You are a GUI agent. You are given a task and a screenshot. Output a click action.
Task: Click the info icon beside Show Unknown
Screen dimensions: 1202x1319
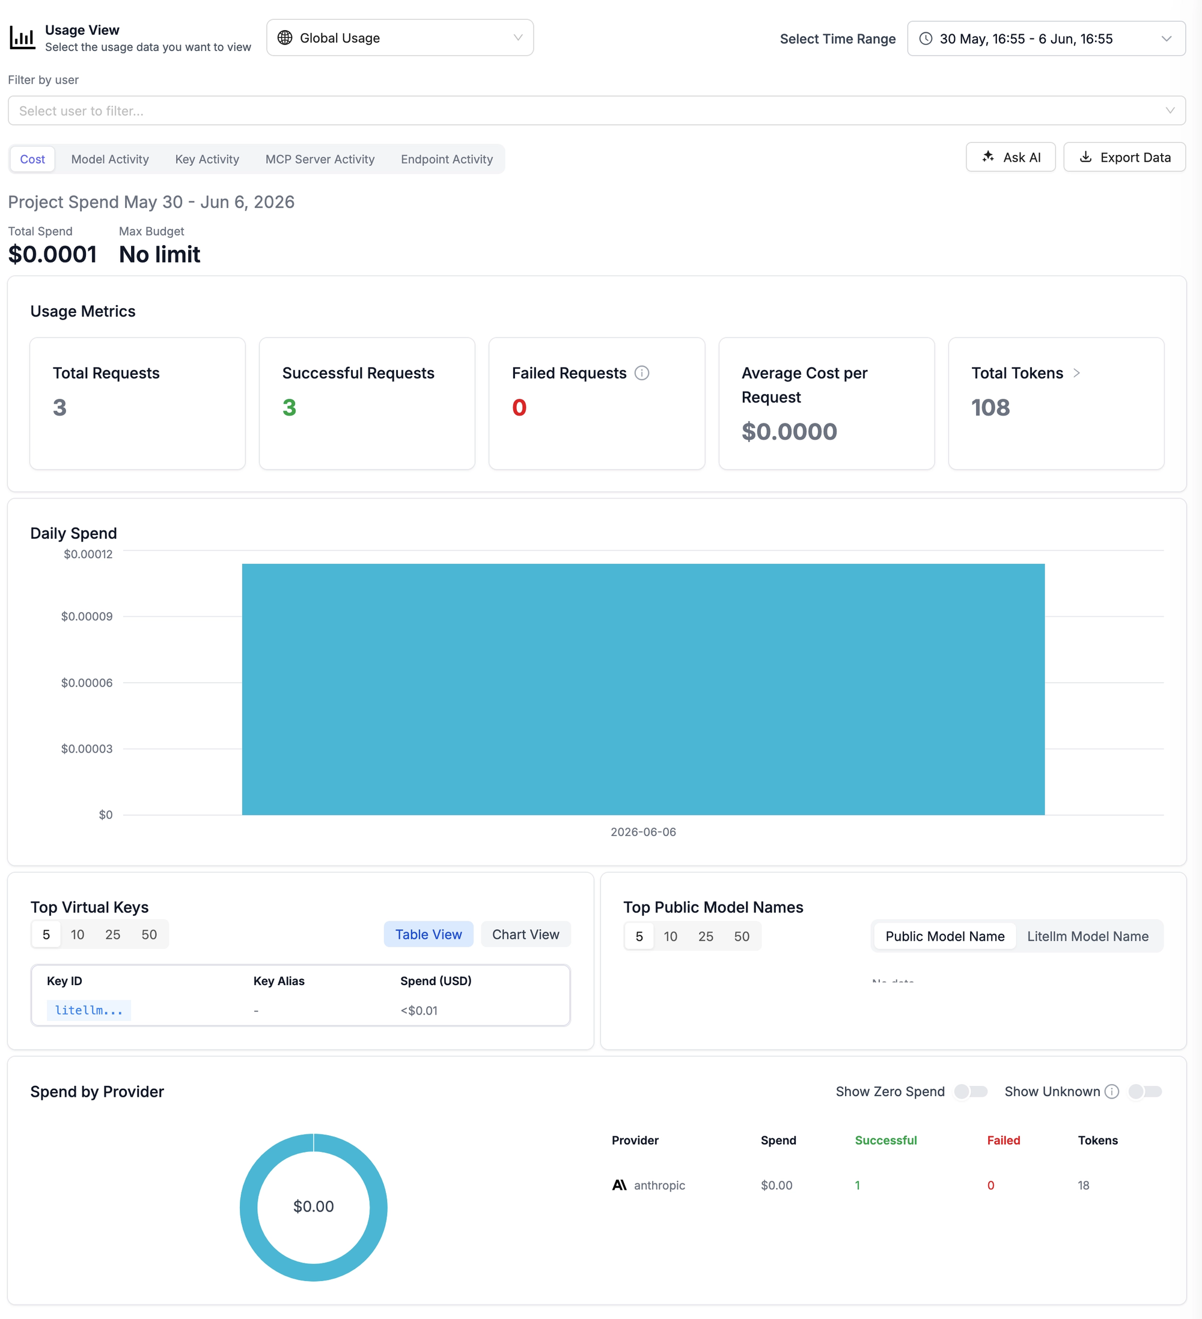coord(1112,1091)
